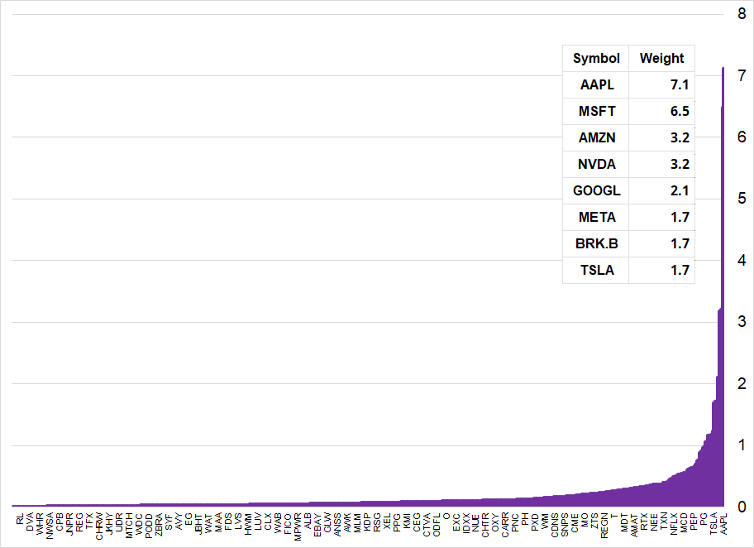Click the ZTS ticker on the x-axis
The width and height of the screenshot is (754, 548).
pos(594,522)
